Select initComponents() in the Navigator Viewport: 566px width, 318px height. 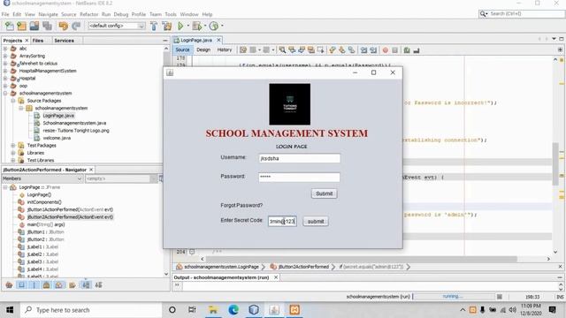(44, 202)
